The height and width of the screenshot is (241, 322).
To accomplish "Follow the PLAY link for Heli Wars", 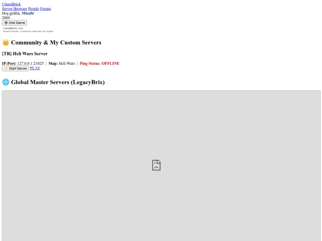I will click(x=35, y=68).
